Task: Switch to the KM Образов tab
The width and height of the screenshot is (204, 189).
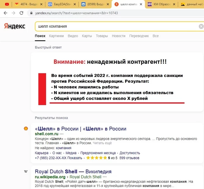Action: (x=159, y=4)
